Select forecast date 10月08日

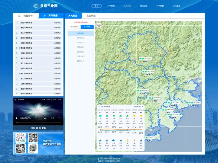coord(81,47)
